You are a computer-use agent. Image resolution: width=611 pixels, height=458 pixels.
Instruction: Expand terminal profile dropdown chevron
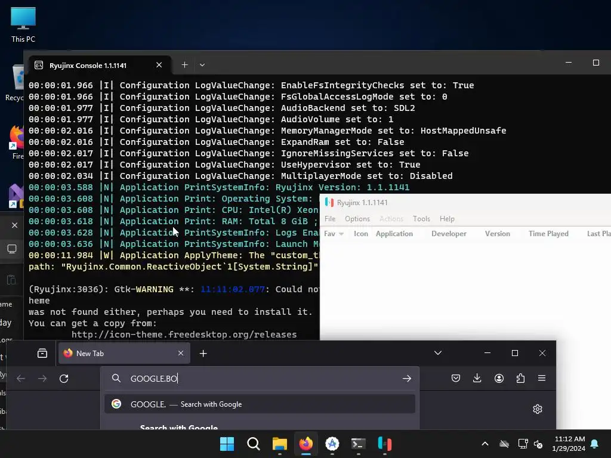point(202,65)
